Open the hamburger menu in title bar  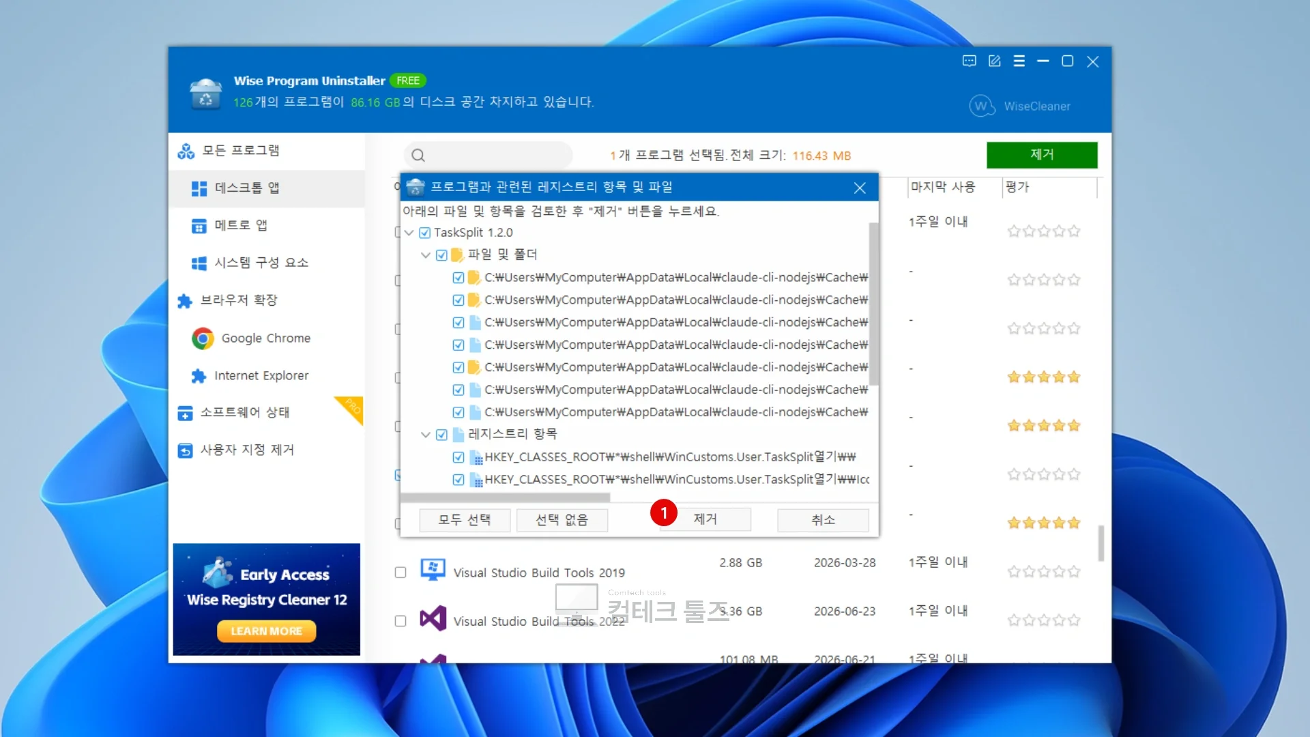click(x=1019, y=61)
